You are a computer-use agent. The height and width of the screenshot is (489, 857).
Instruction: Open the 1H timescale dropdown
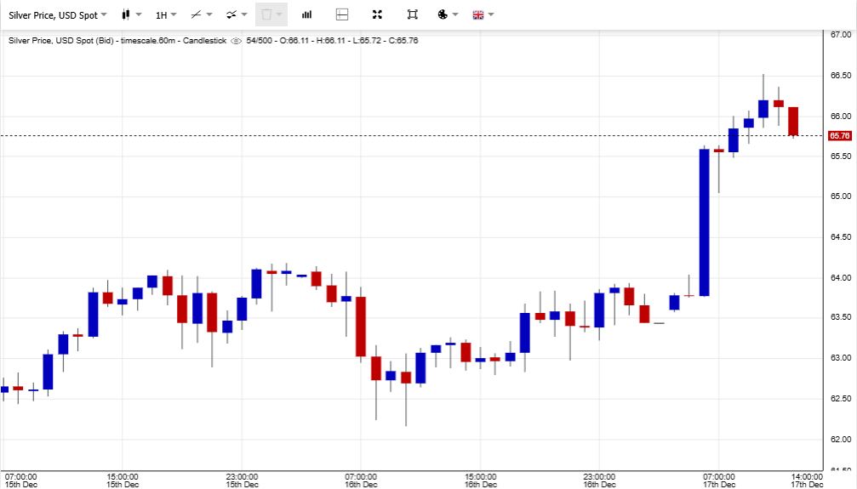tap(166, 14)
